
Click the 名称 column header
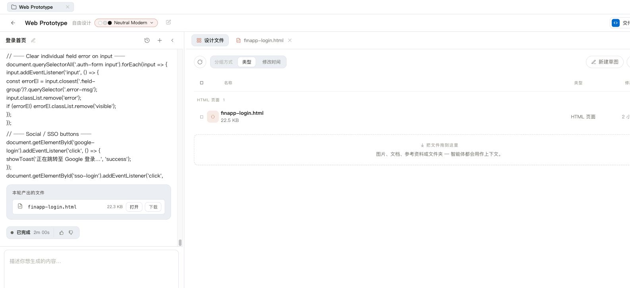(x=228, y=83)
